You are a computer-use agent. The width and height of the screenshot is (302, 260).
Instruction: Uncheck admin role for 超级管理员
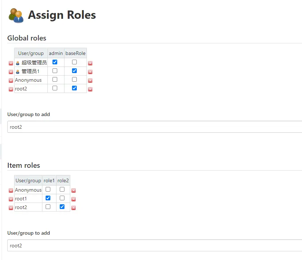click(x=55, y=62)
